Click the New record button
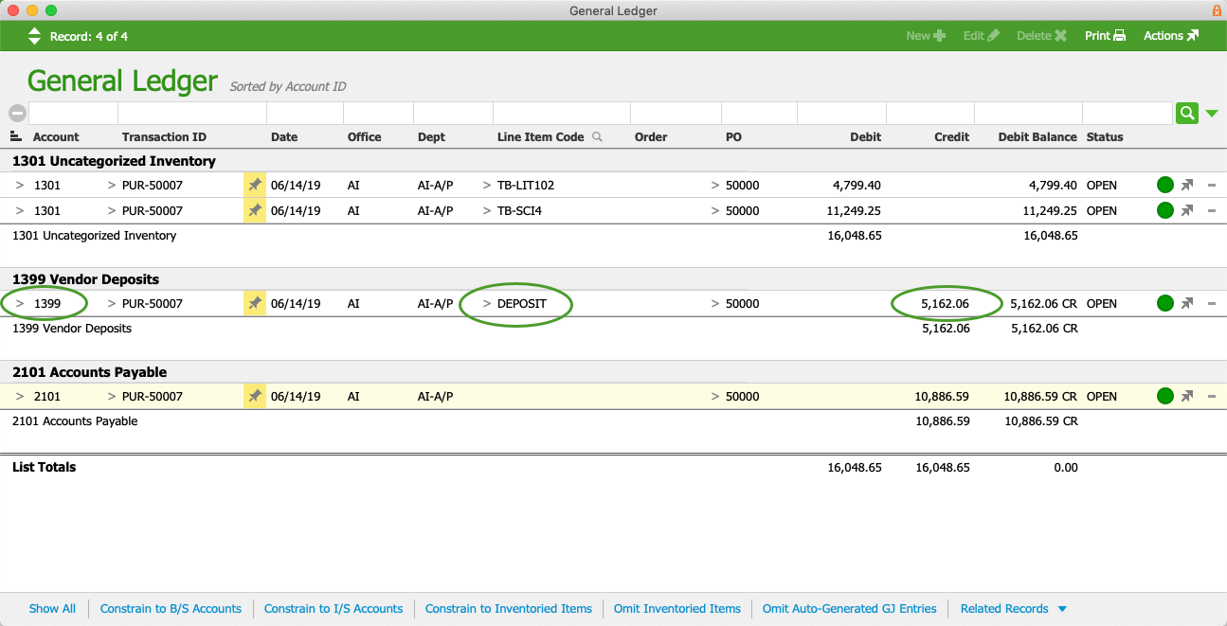The height and width of the screenshot is (626, 1227). (x=926, y=36)
